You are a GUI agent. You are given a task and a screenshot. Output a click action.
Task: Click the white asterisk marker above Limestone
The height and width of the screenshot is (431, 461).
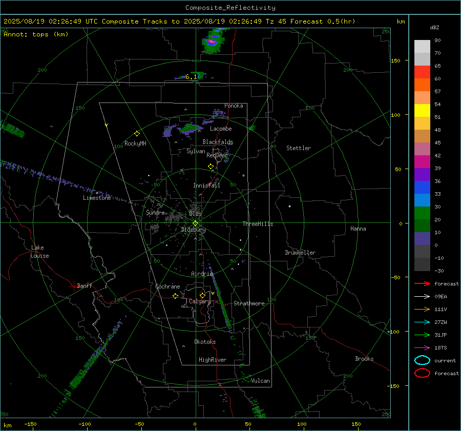pyautogui.click(x=97, y=193)
